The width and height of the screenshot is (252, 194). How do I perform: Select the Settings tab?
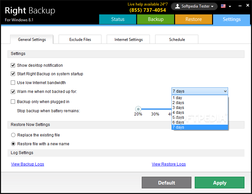[x=231, y=19]
